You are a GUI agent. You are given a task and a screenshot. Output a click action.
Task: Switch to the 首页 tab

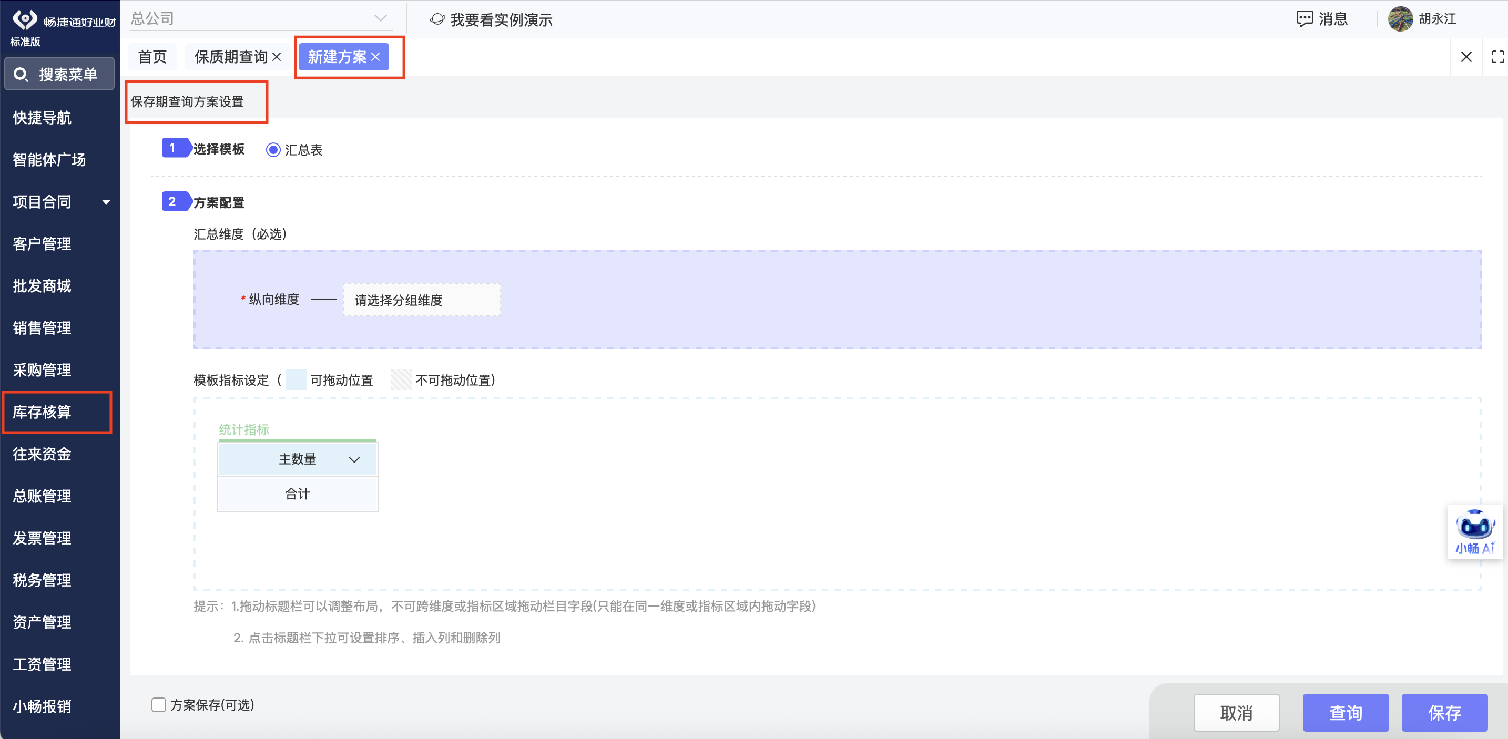pyautogui.click(x=152, y=57)
